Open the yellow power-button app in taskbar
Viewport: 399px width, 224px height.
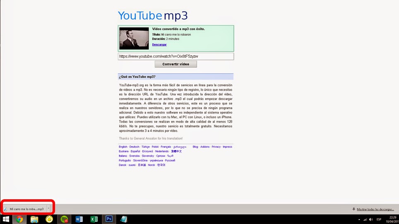(49, 219)
